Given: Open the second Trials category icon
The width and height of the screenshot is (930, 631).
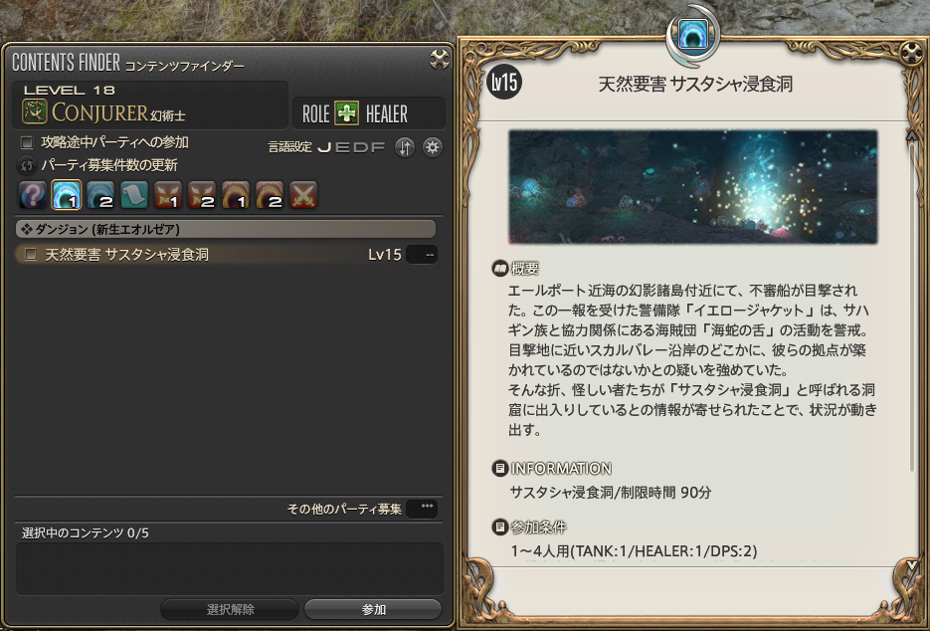Looking at the screenshot, I should [x=202, y=195].
